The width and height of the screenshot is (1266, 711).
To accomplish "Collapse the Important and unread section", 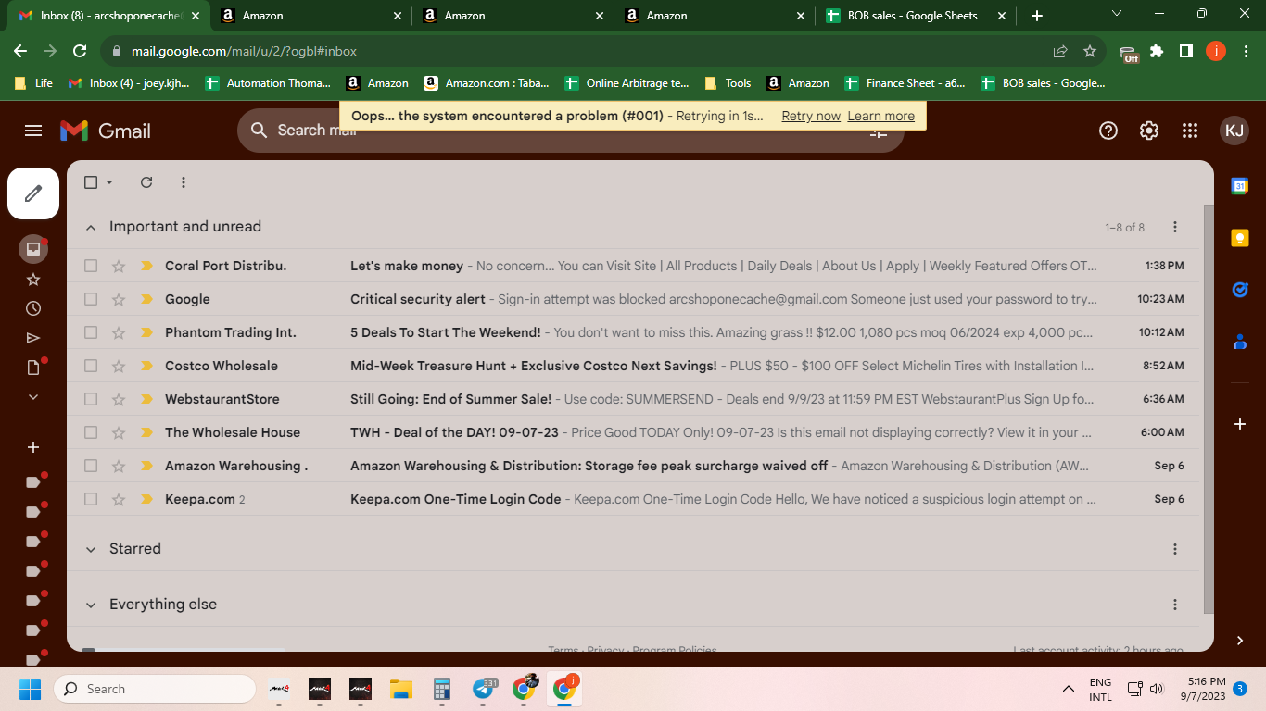I will (x=91, y=227).
